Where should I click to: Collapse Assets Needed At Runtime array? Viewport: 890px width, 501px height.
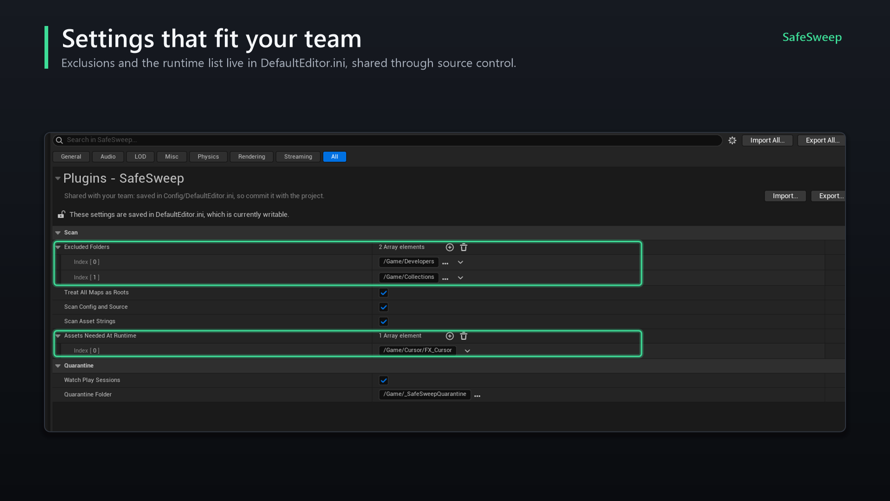[x=58, y=336]
